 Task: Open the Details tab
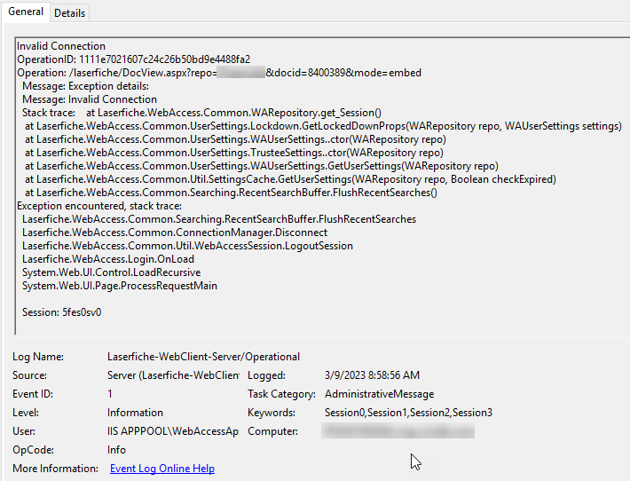click(69, 13)
